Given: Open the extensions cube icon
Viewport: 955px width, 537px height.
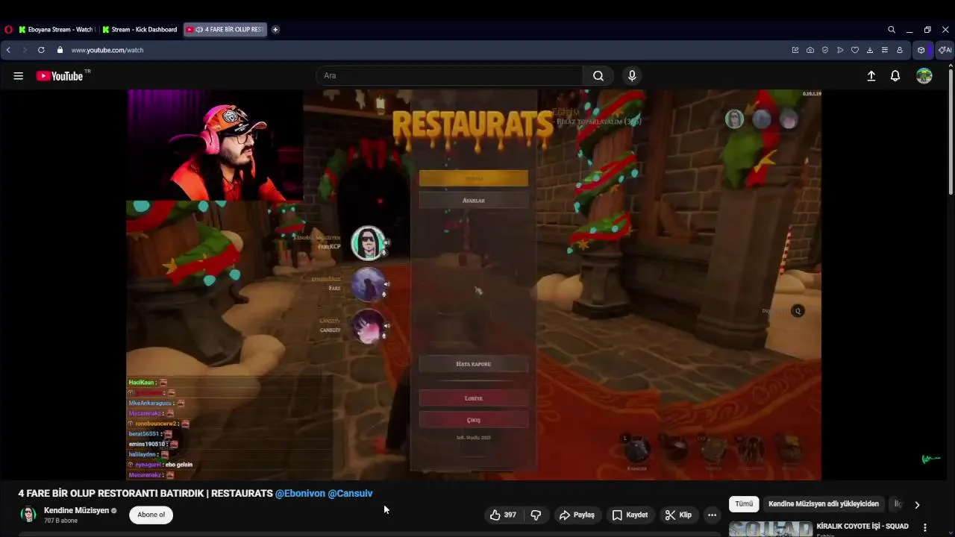Looking at the screenshot, I should pos(921,50).
